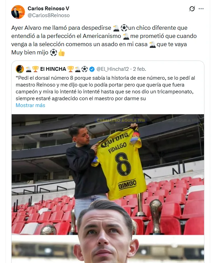Click main tweet text about Alvaro
This screenshot has width=216, height=263.
[x=104, y=40]
